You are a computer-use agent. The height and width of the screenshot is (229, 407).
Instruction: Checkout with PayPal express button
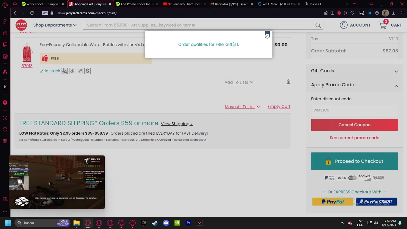point(333,202)
